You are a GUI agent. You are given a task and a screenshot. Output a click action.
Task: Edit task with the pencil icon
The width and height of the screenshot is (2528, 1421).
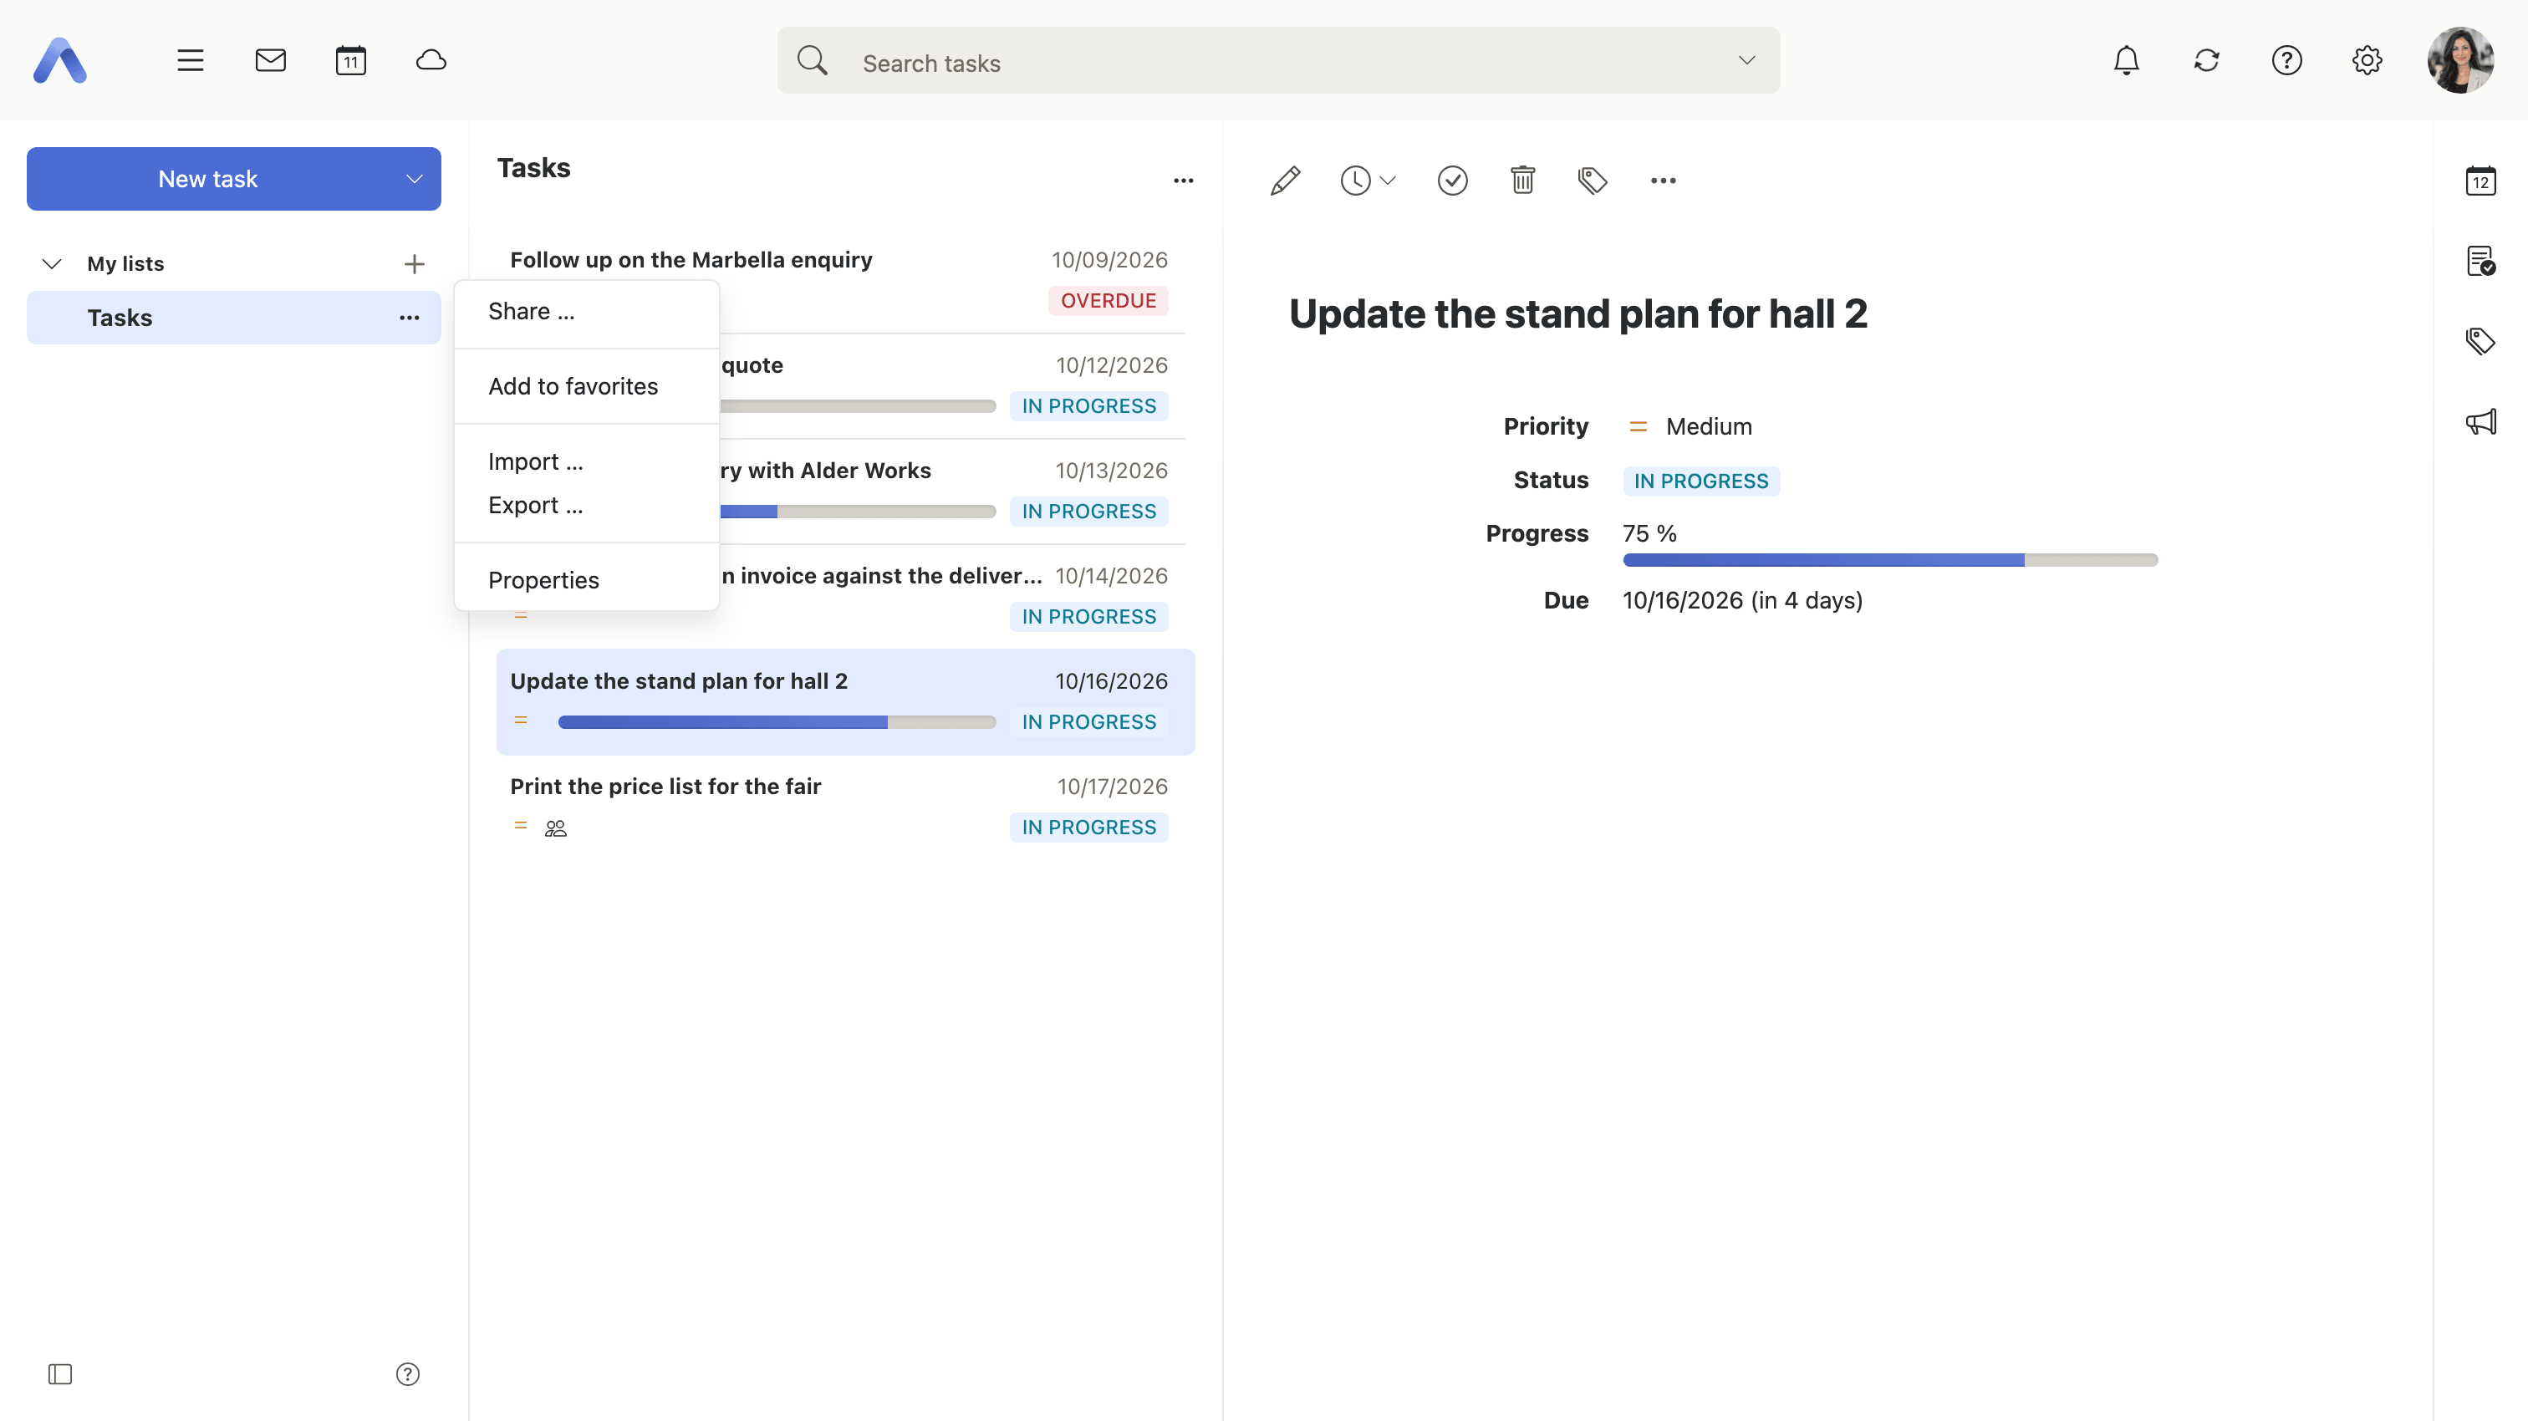click(x=1286, y=181)
